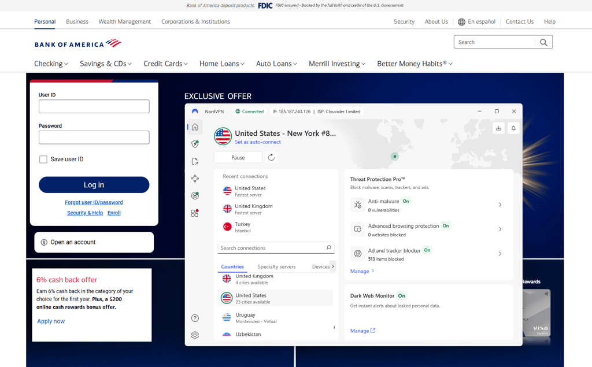This screenshot has height=367, width=592.
Task: Click Forgot user ID/password link
Action: pyautogui.click(x=94, y=202)
